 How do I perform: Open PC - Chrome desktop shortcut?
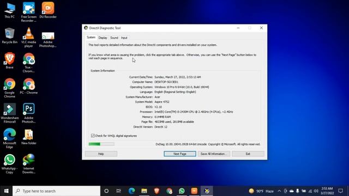pos(29,86)
